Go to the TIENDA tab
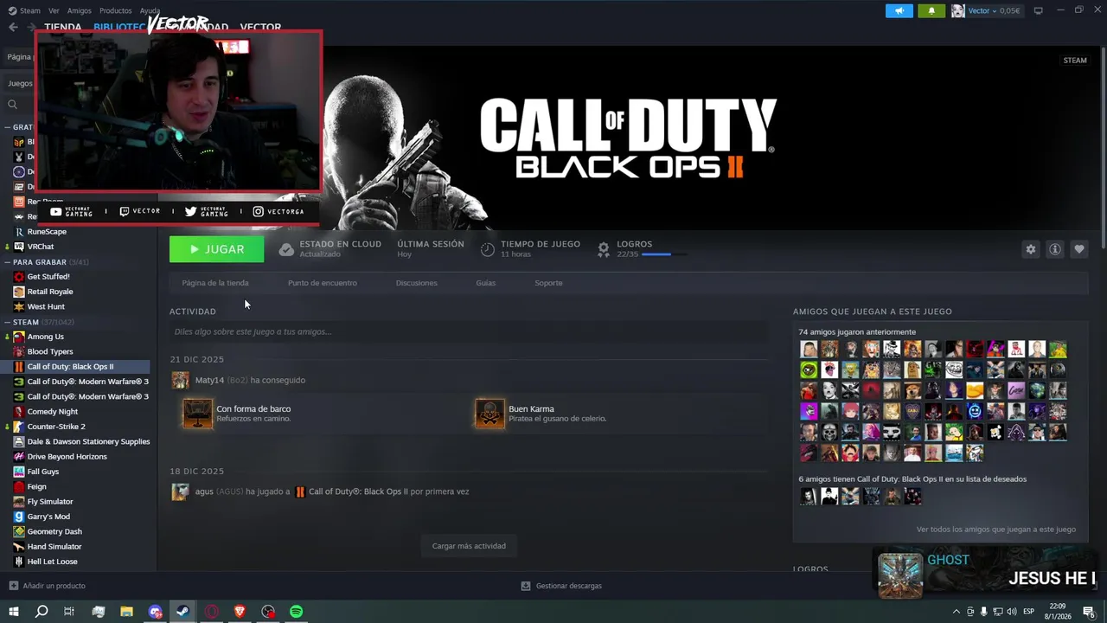The width and height of the screenshot is (1107, 623). pos(62,28)
